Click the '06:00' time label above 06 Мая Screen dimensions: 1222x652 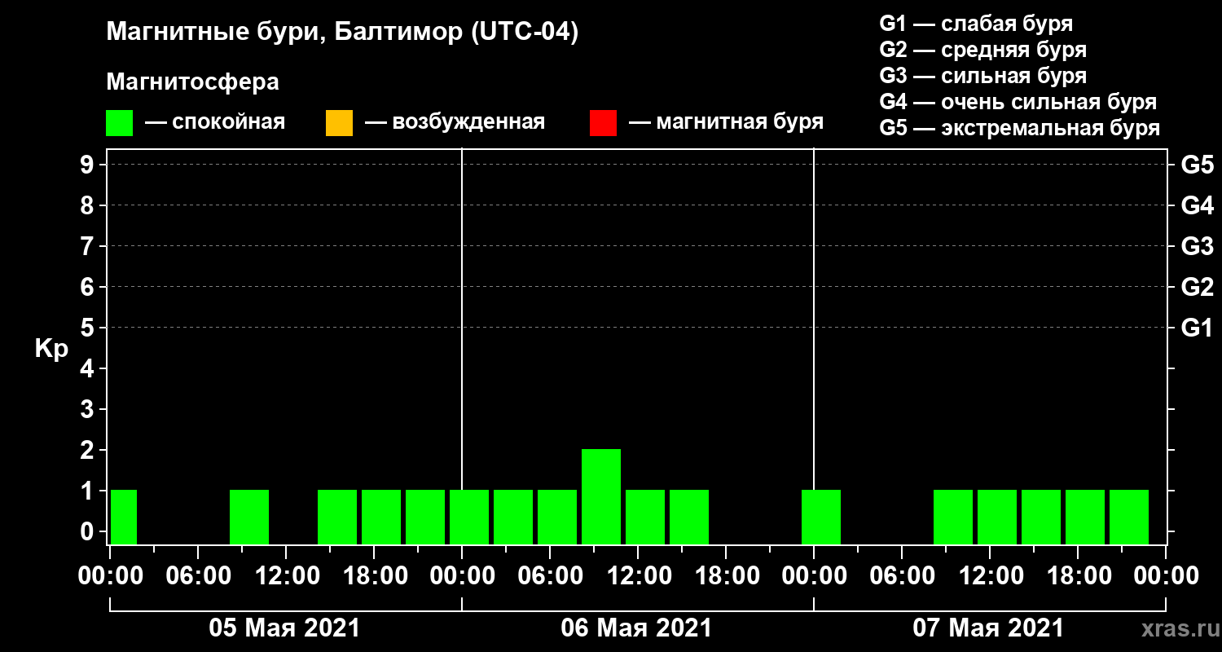click(x=550, y=575)
